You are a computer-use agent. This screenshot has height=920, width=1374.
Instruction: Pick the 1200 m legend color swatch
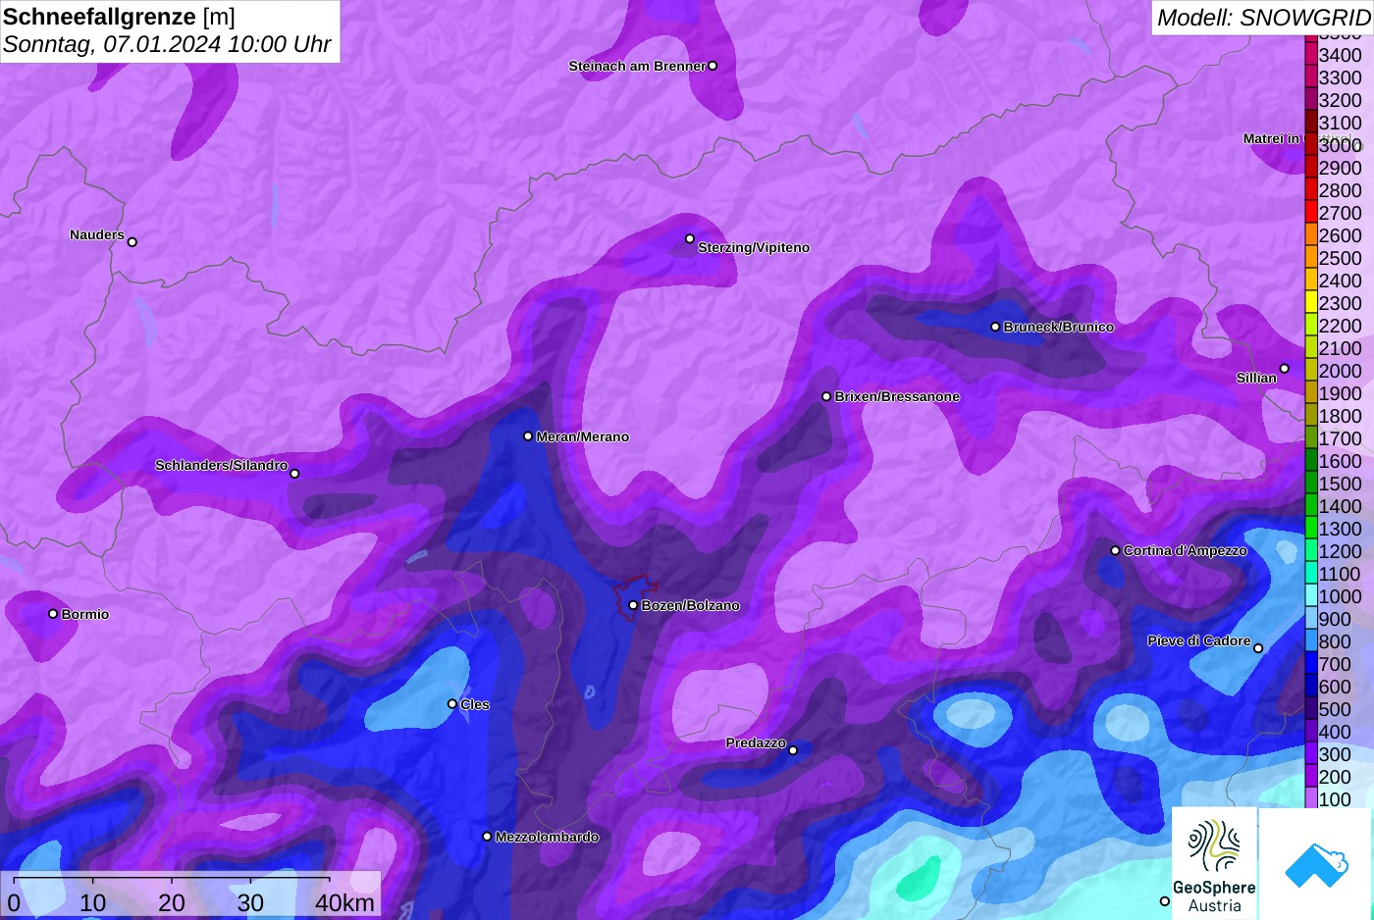click(1310, 551)
